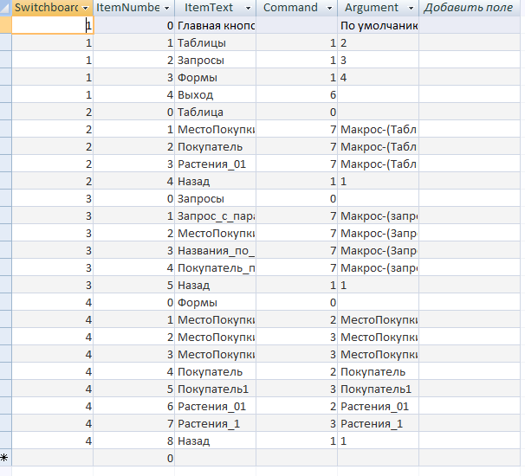Click the 'Таблицы' item text cell
The height and width of the screenshot is (476, 525).
(x=215, y=42)
